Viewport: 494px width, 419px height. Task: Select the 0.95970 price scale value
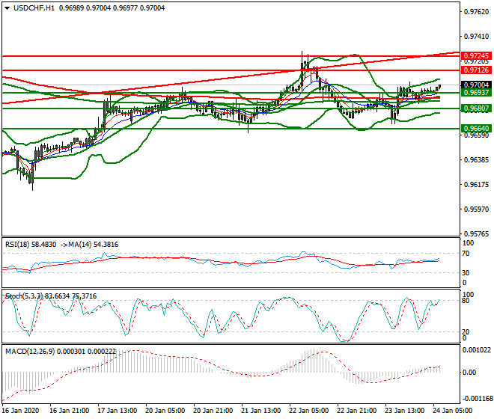(x=476, y=209)
